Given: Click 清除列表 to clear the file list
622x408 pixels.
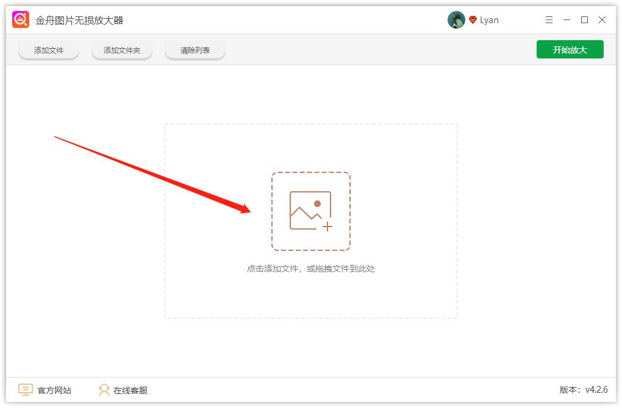Looking at the screenshot, I should click(x=195, y=50).
